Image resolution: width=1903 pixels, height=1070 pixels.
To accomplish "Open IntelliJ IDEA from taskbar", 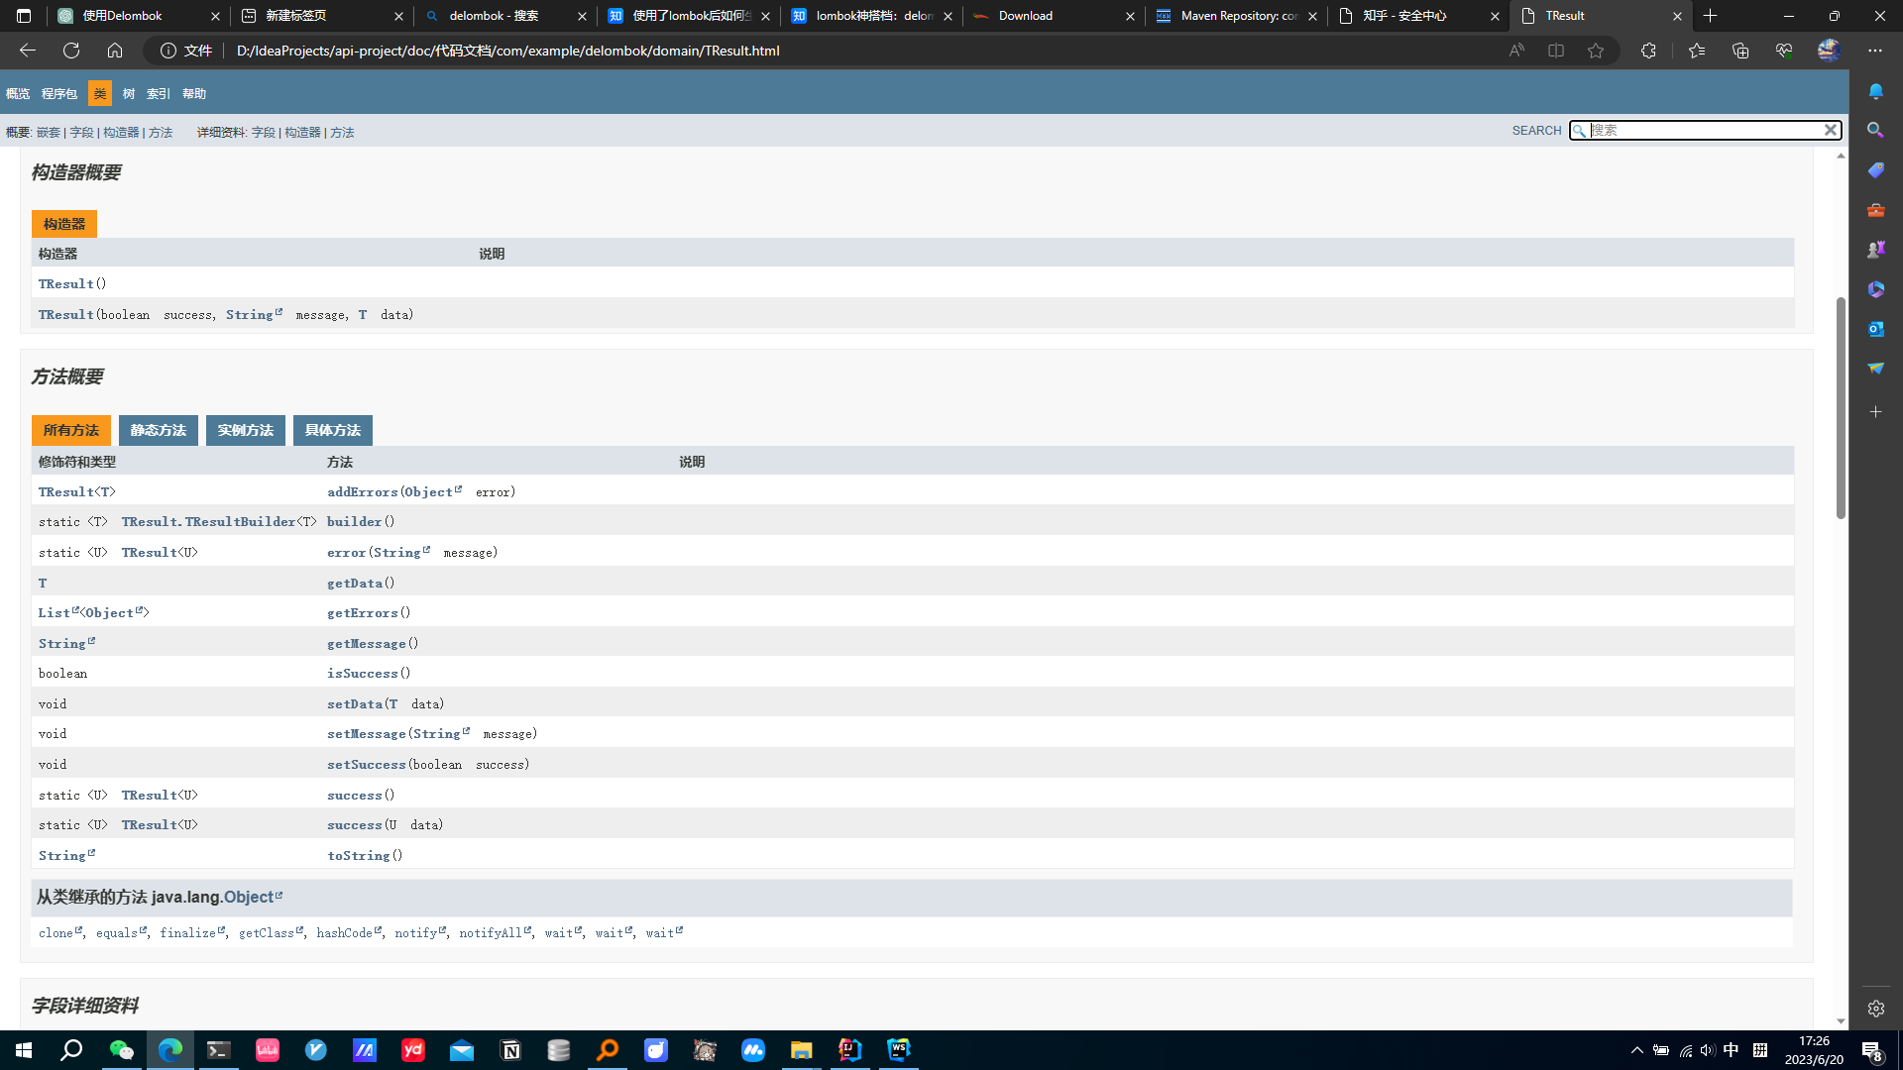I will [849, 1050].
